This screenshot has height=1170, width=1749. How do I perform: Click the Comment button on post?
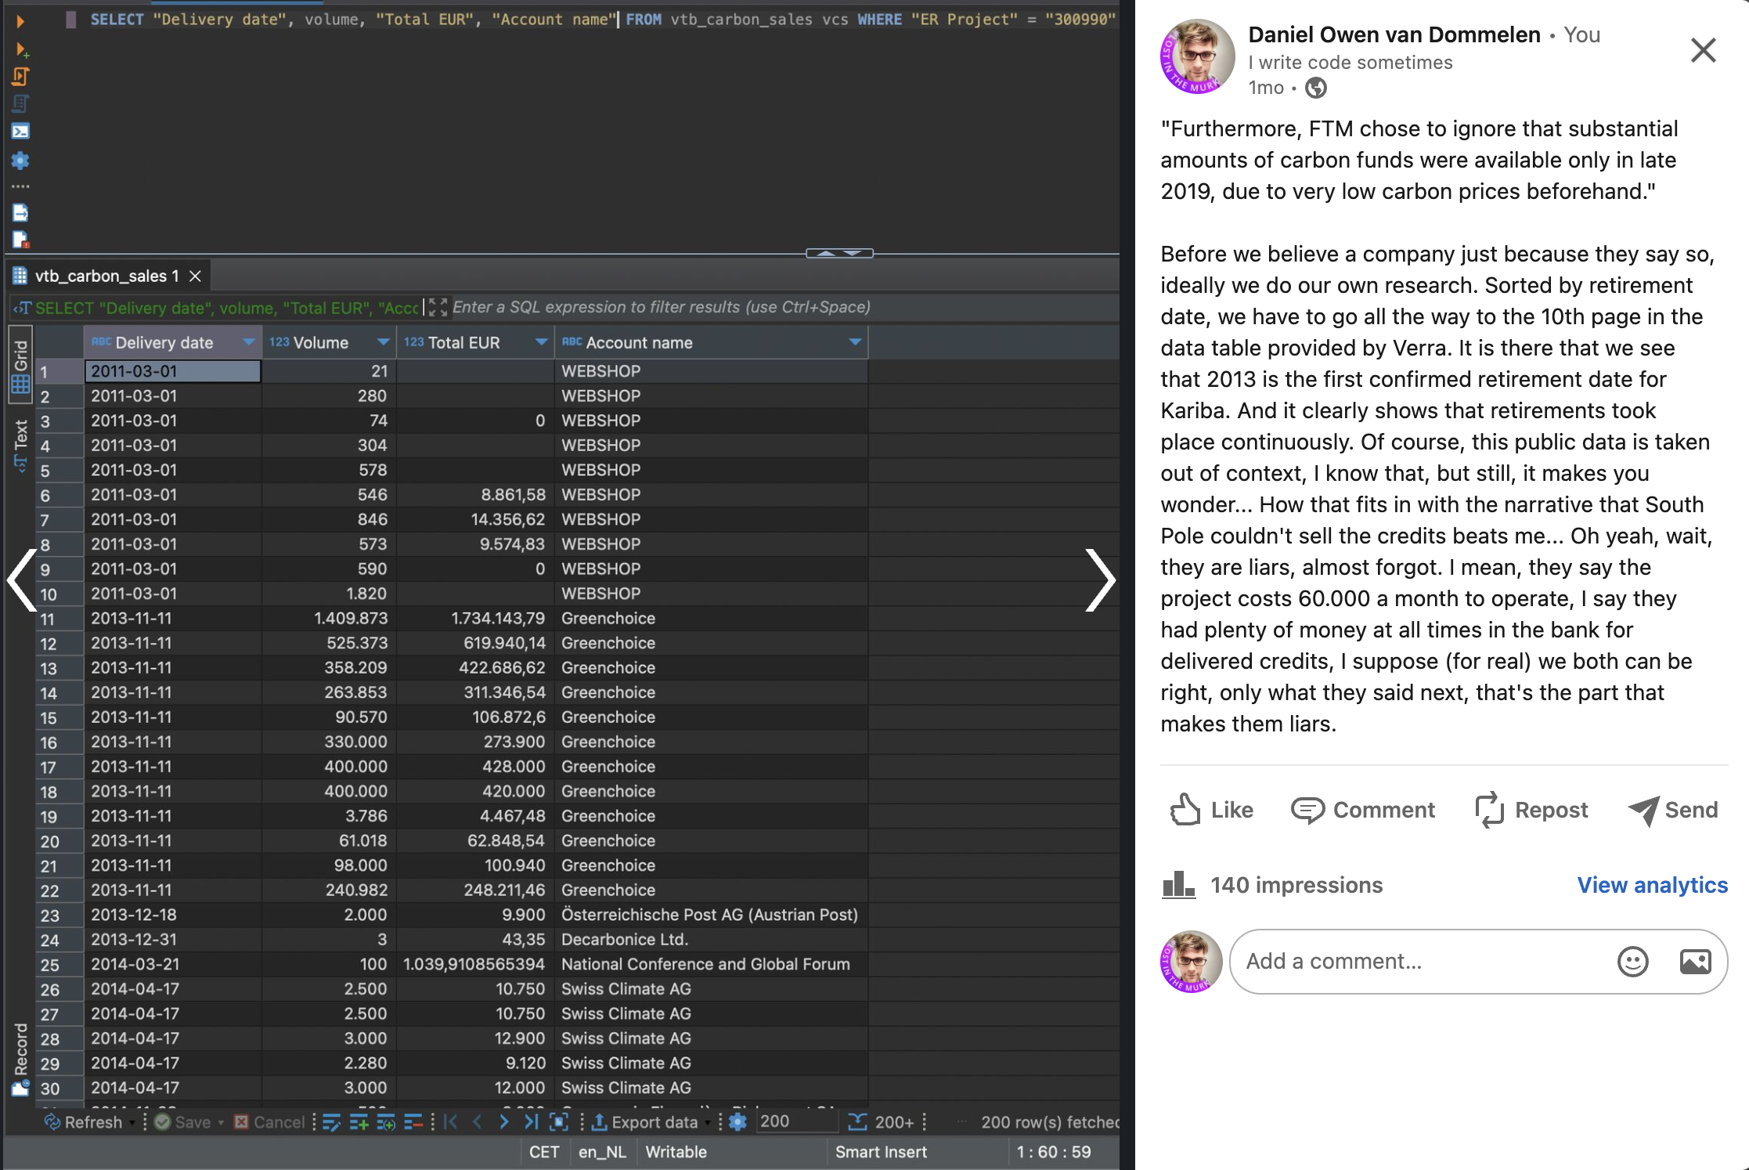pyautogui.click(x=1362, y=810)
